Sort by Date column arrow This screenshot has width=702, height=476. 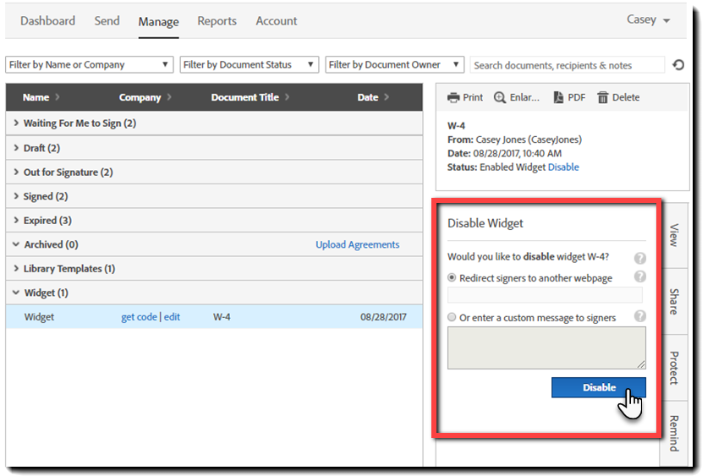point(387,96)
